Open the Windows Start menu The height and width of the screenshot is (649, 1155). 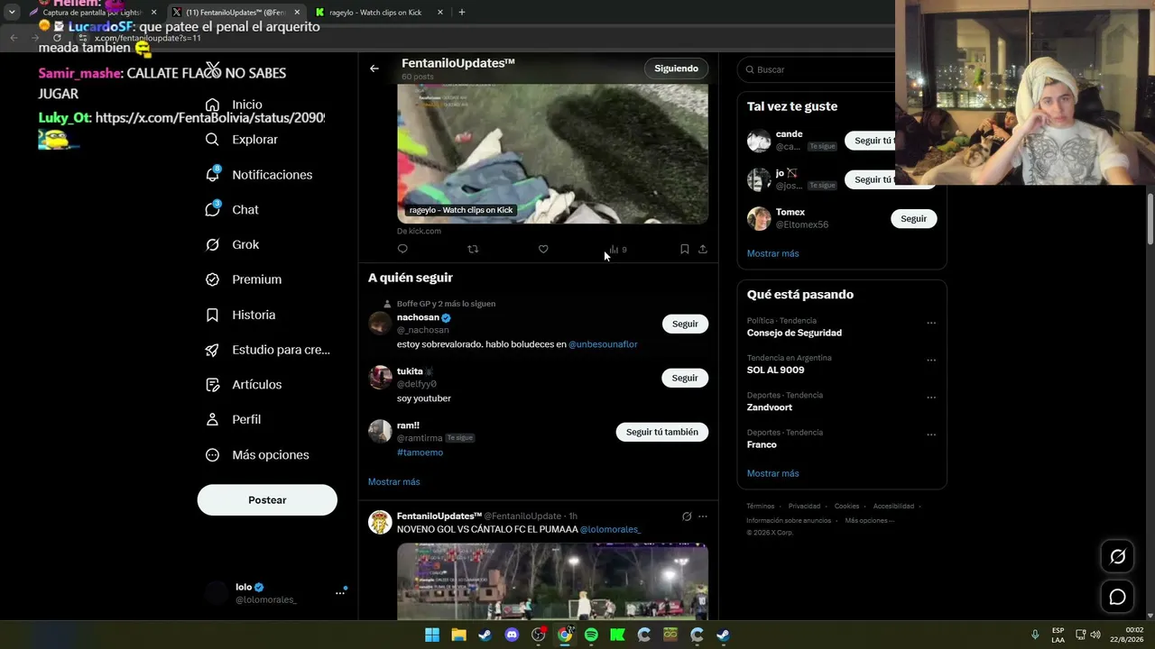pos(432,635)
